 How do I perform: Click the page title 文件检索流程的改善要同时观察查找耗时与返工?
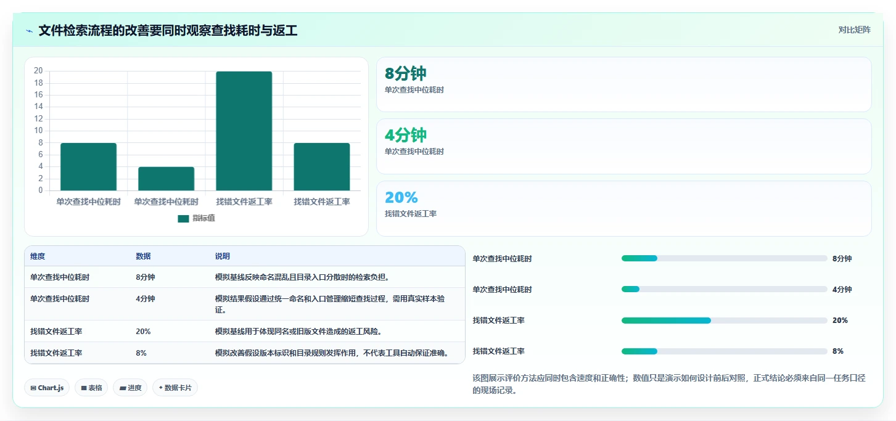click(168, 31)
